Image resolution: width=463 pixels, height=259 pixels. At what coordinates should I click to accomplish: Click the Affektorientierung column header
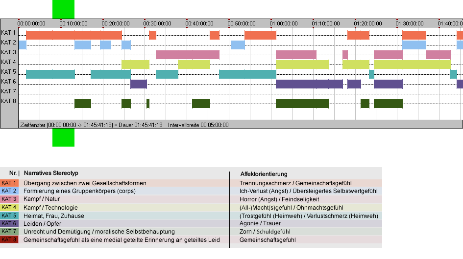point(264,174)
